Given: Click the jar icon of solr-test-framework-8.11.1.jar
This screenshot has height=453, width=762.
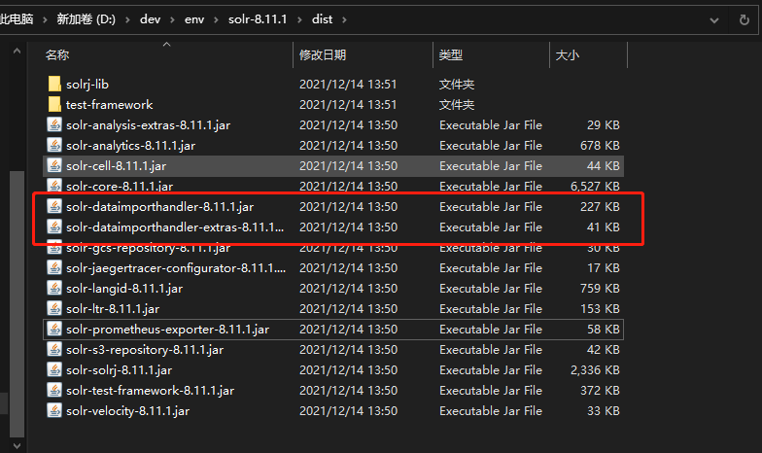Looking at the screenshot, I should (54, 391).
